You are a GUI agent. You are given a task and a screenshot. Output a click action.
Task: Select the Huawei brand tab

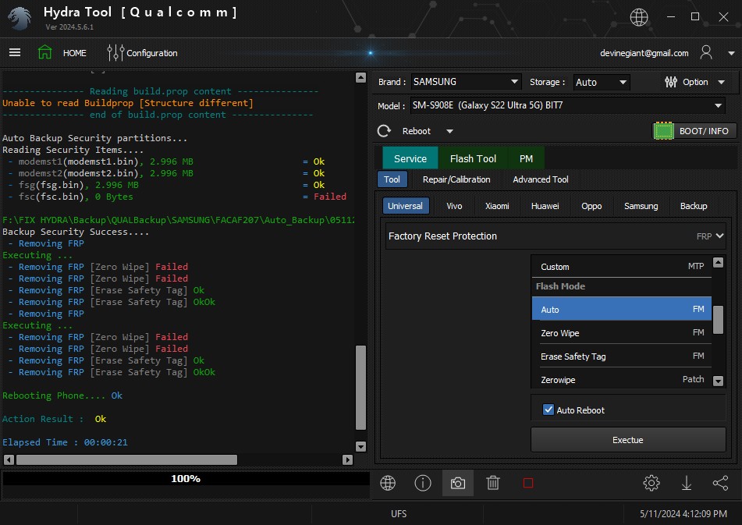pos(545,206)
